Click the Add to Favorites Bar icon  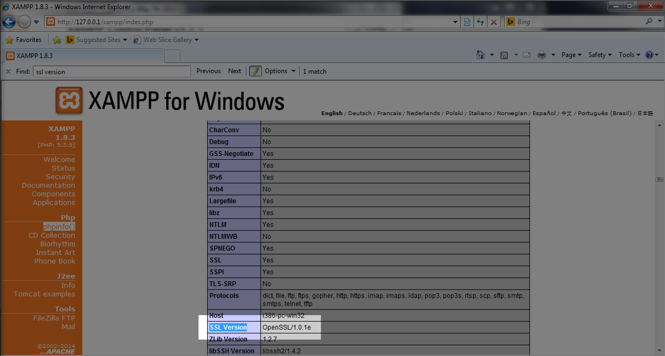click(x=57, y=40)
